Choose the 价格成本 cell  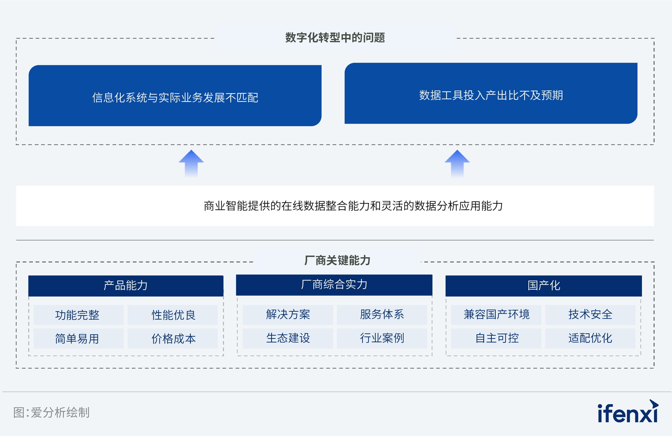click(173, 338)
